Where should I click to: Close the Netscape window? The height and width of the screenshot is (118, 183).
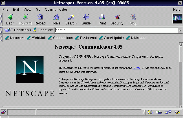pyautogui.click(x=180, y=3)
